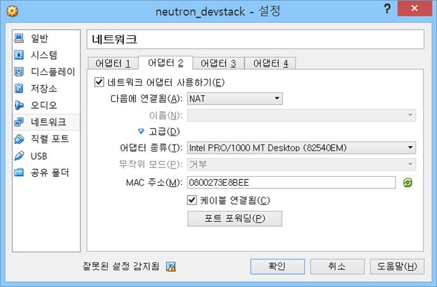Screen dimensions: 437x287
Task: Click the 포트 포워딩(P) button
Action: (235, 218)
